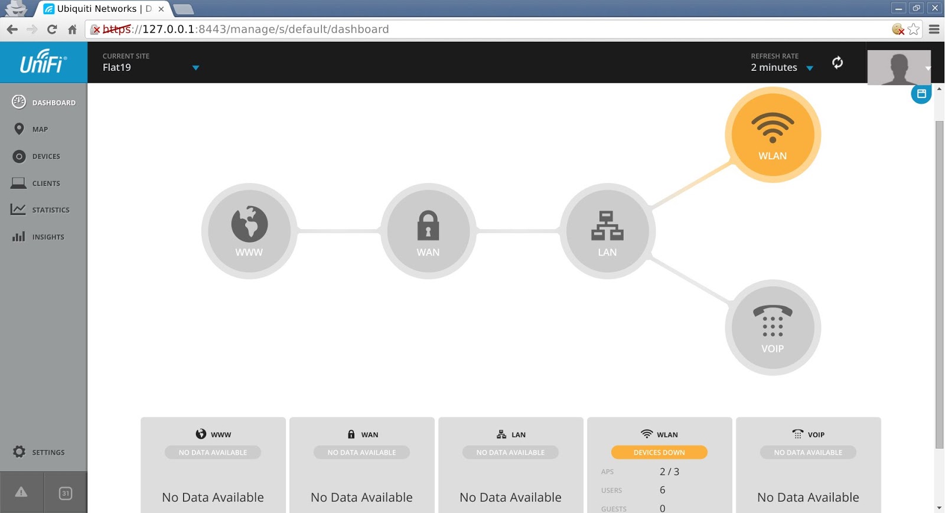The height and width of the screenshot is (513, 945).
Task: Click the phone icon in VOIP card
Action: click(x=798, y=434)
